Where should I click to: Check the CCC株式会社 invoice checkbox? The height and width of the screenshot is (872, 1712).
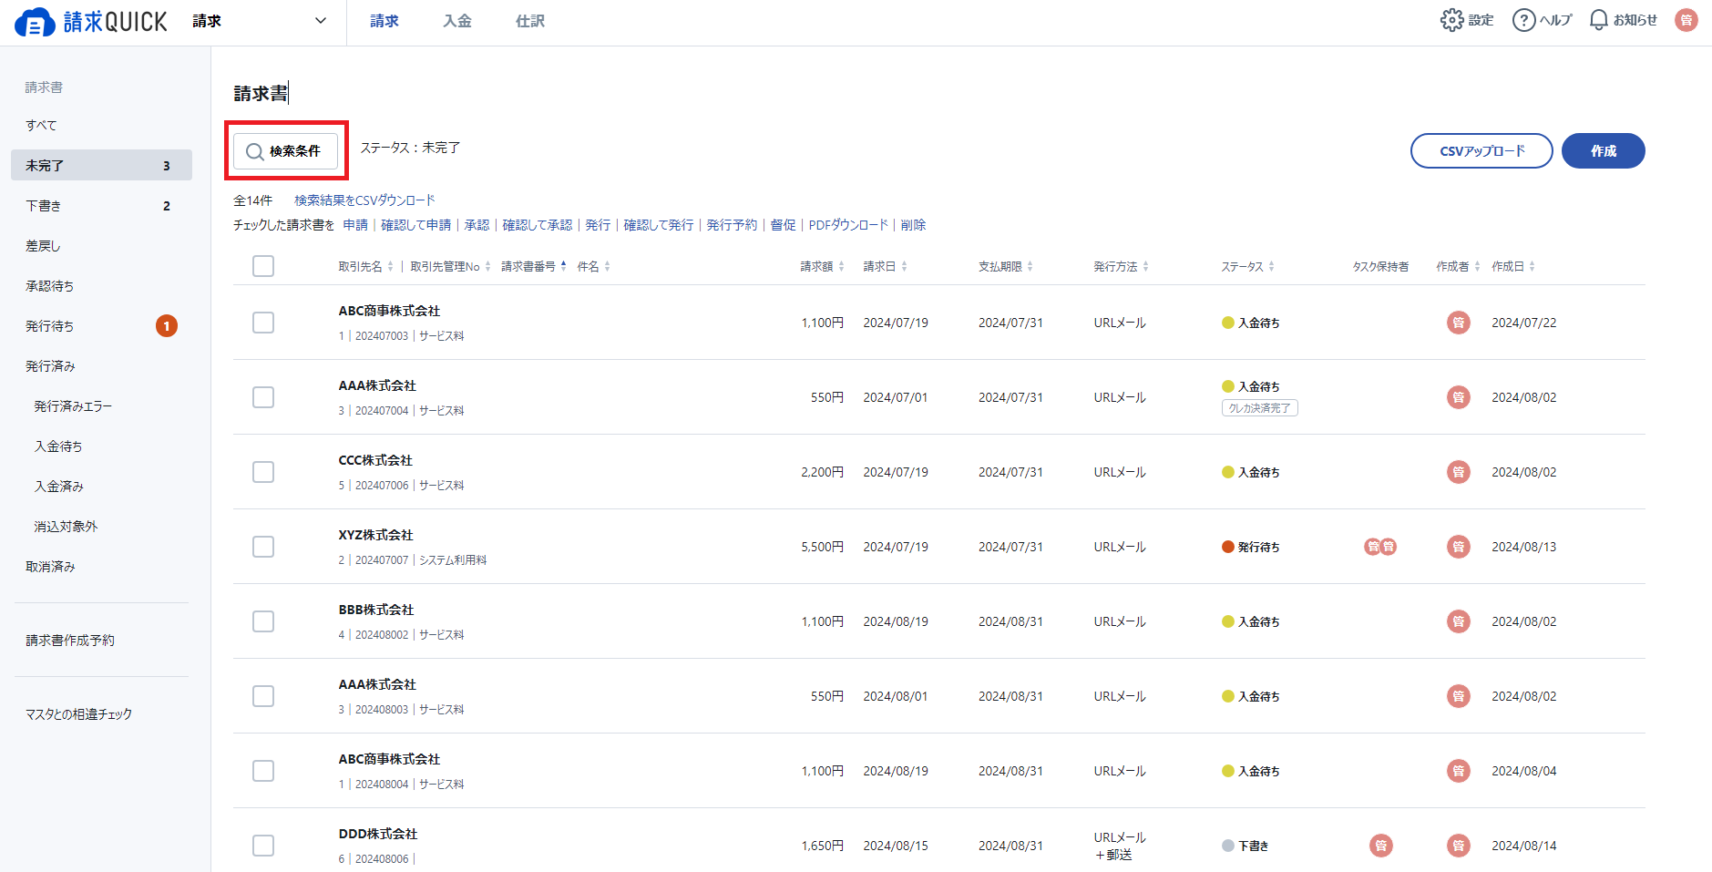[263, 472]
